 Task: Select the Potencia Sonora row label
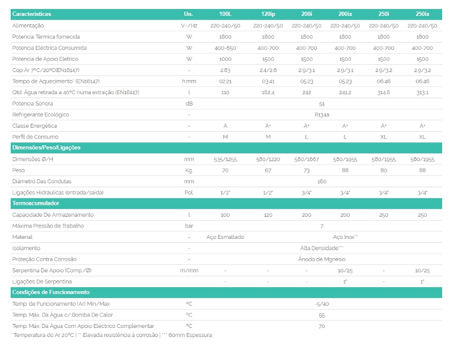click(x=34, y=104)
